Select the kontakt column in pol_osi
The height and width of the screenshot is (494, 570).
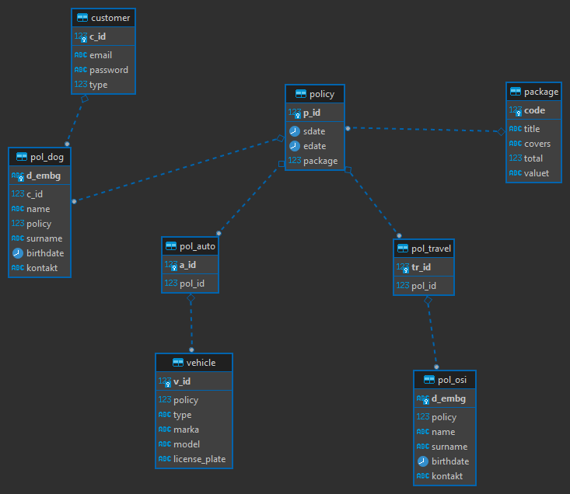[447, 476]
